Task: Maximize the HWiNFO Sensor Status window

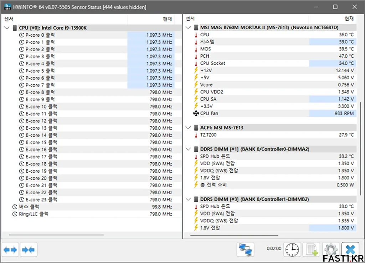Action: [x=335, y=7]
